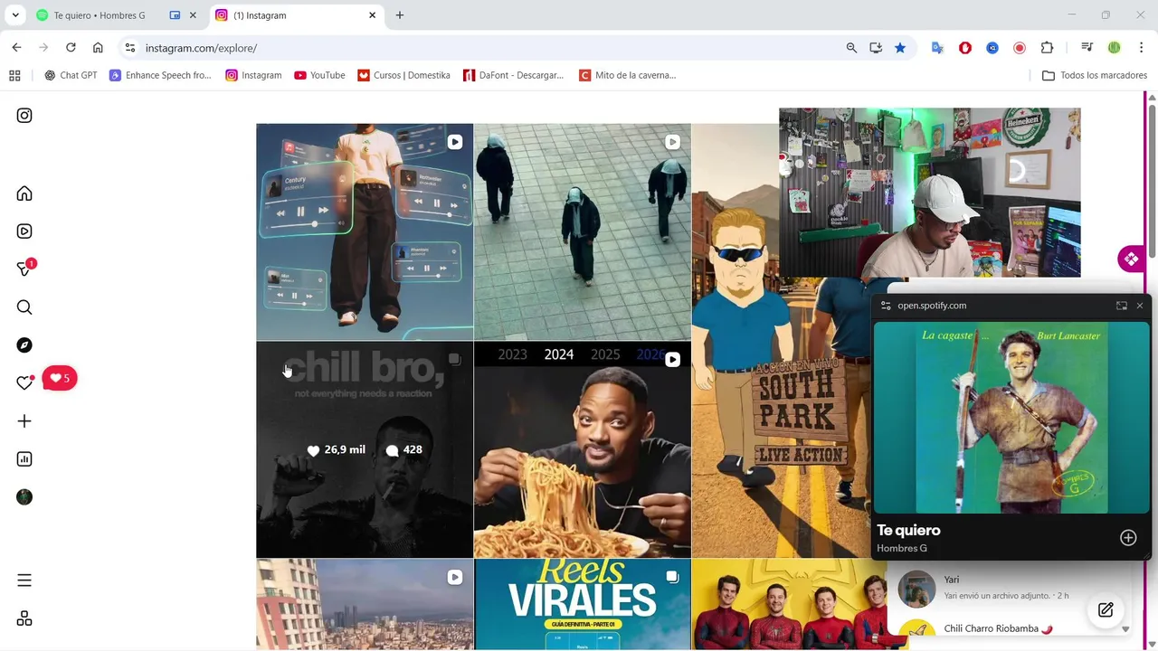Open the Chat GPT bookmark
This screenshot has width=1158, height=651.
(x=71, y=75)
